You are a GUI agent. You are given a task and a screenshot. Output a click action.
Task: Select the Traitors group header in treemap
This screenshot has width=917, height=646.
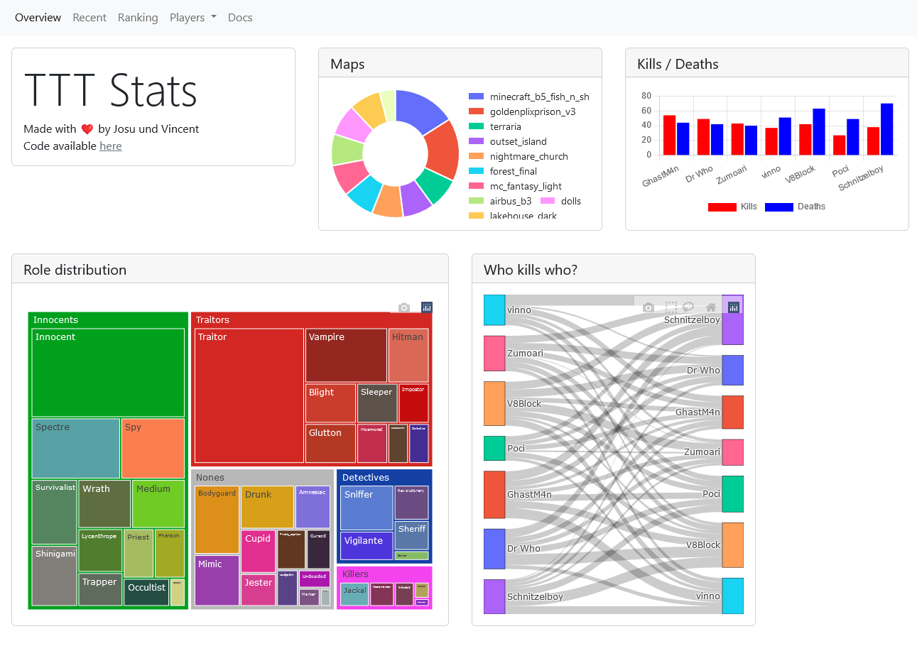point(311,319)
